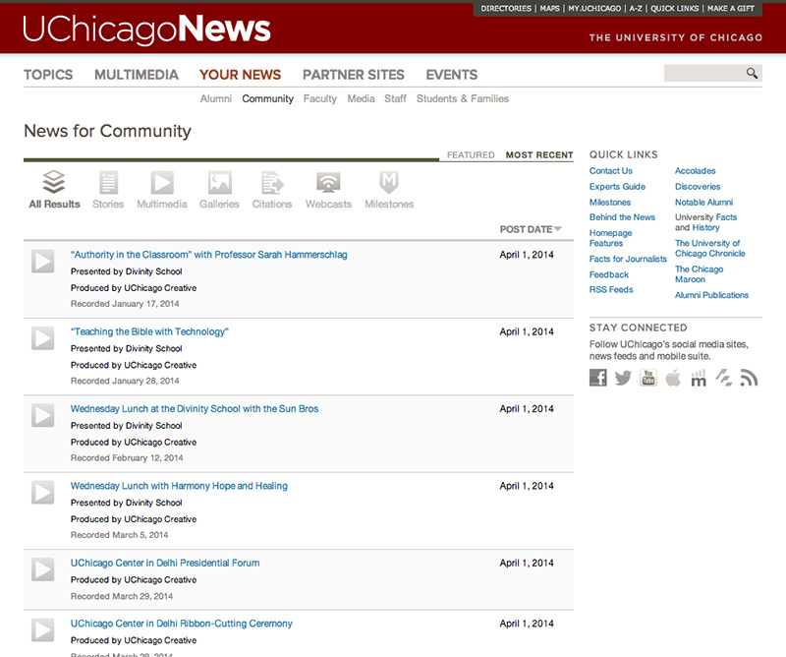This screenshot has height=657, width=786.
Task: Open the Notable Alumni link
Action: click(x=703, y=203)
